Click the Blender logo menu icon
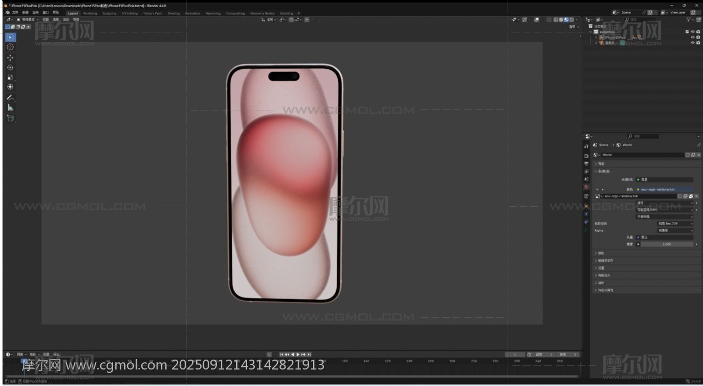Viewport: 703px width, 386px height. pos(7,13)
